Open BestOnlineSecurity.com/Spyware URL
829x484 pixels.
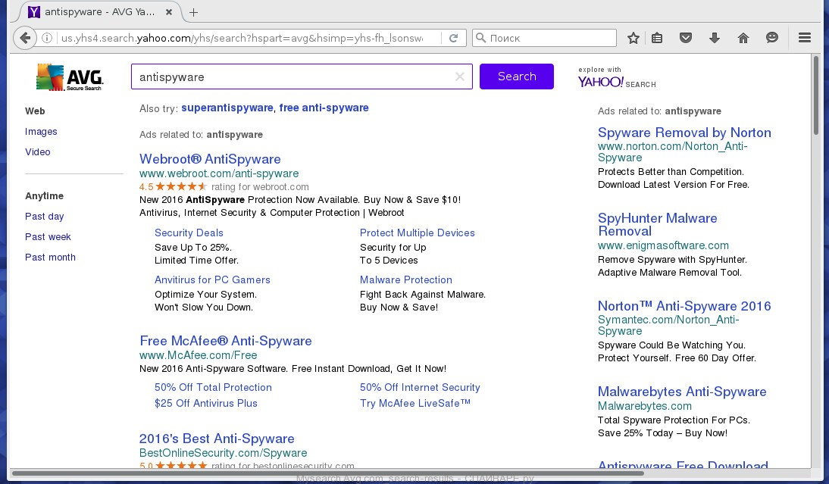223,453
